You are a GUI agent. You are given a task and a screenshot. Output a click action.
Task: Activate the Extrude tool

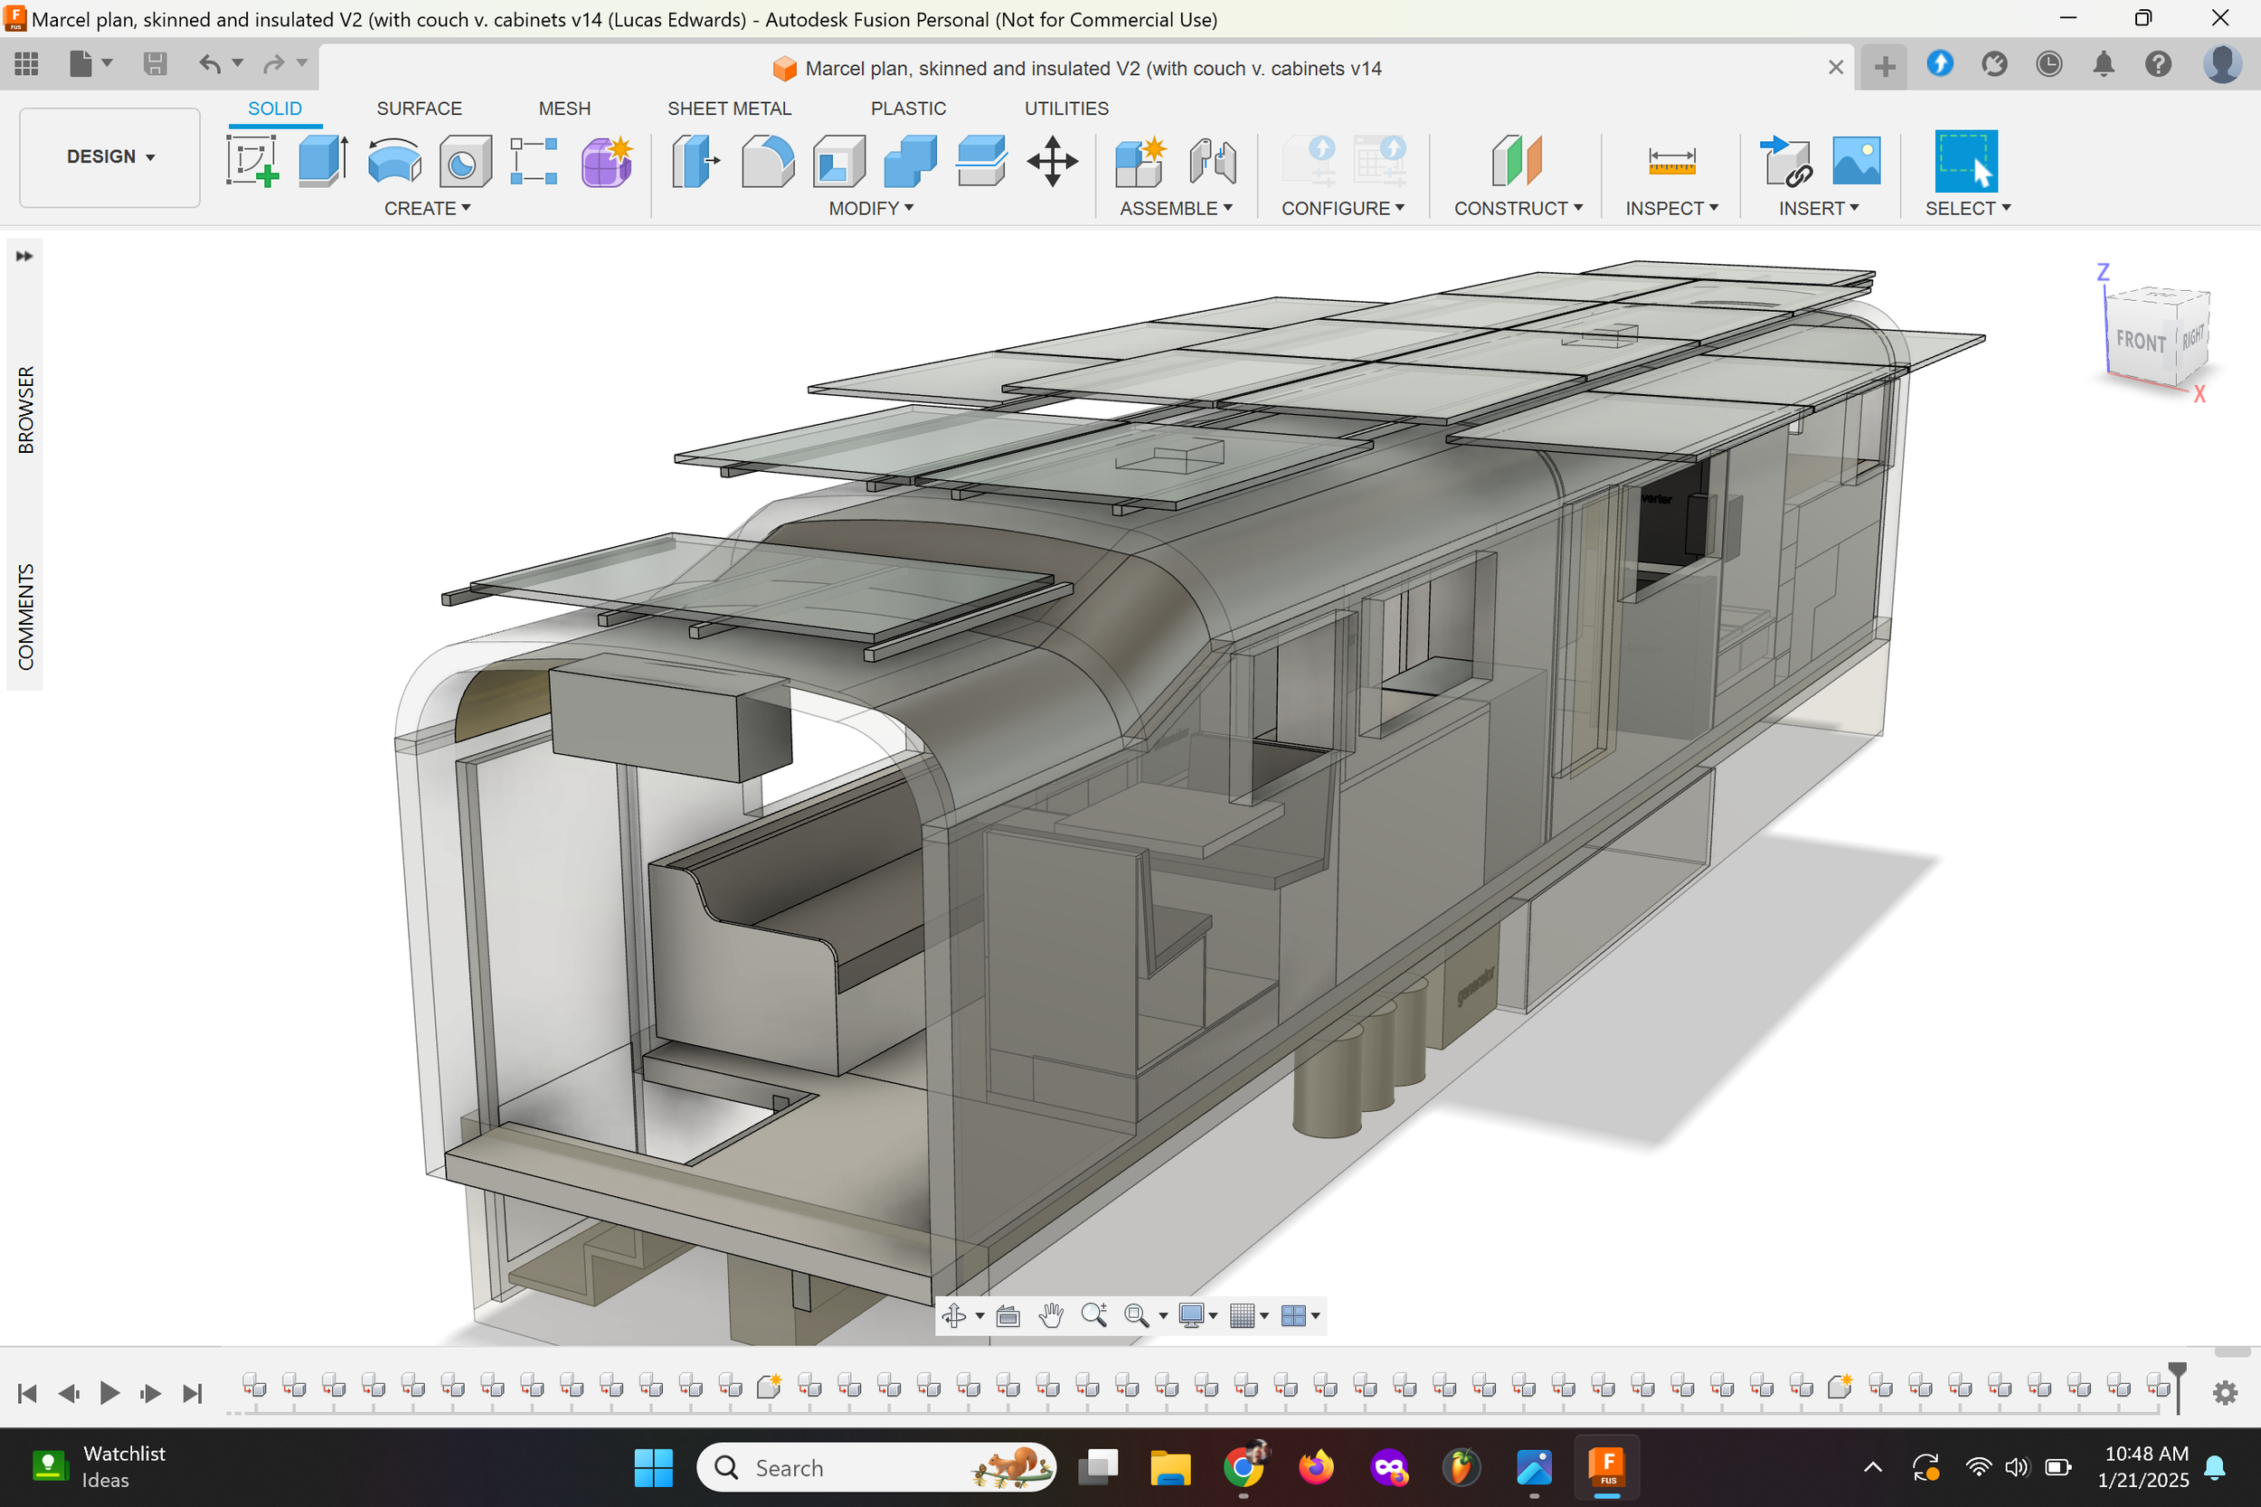(323, 161)
